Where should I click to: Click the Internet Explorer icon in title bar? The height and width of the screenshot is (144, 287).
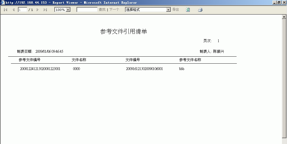click(3, 3)
